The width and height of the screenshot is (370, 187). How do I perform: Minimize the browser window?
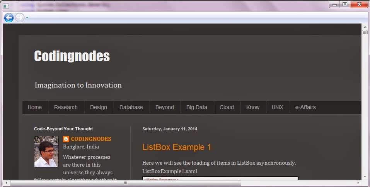point(334,5)
